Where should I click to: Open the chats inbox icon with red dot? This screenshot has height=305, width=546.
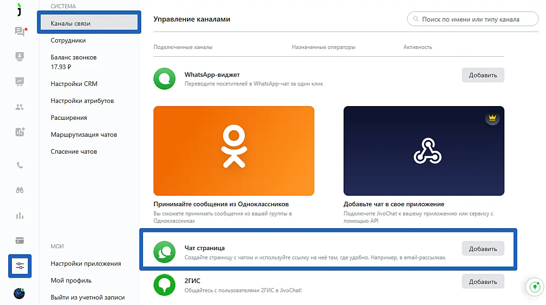[x=20, y=32]
